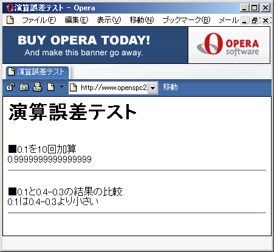Screen dimensions: 274x252
Task: Minimize the Opera main window
Action: click(x=245, y=8)
